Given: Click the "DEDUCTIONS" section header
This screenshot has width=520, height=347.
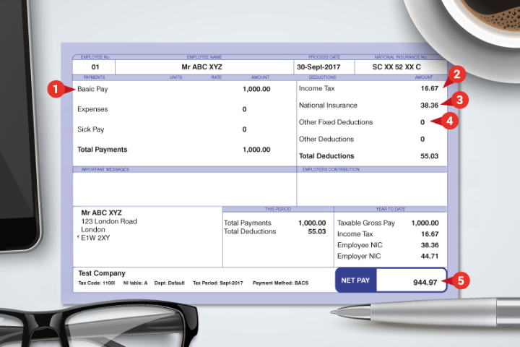Looking at the screenshot, I should (322, 77).
